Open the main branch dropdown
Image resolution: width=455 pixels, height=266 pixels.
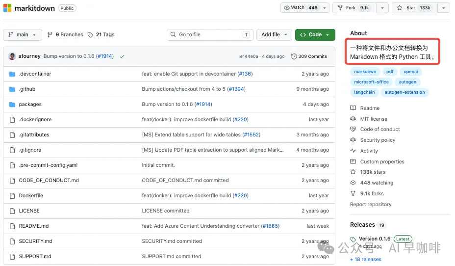tap(23, 34)
